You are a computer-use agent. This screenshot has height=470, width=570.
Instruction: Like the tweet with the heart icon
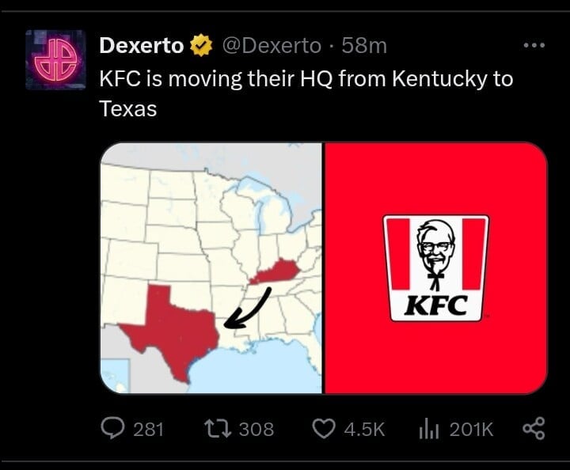click(324, 429)
